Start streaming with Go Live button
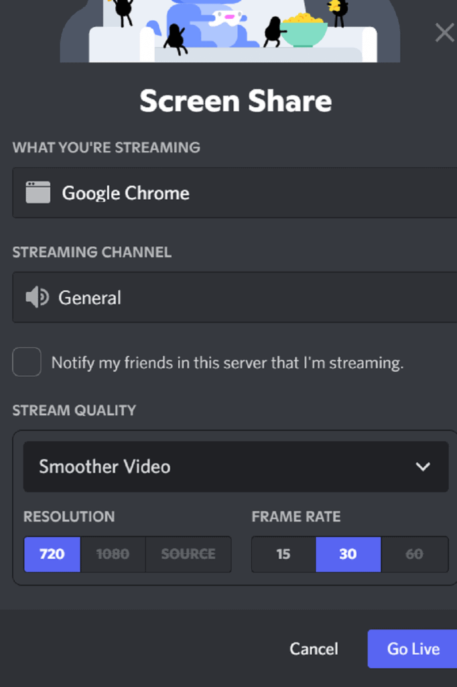Screen dimensions: 457x687 point(413,649)
